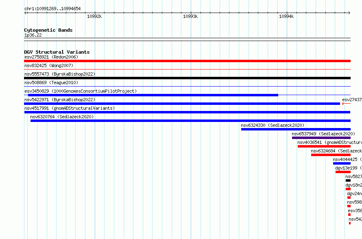Click the blue bar of esv3450829

point(153,95)
